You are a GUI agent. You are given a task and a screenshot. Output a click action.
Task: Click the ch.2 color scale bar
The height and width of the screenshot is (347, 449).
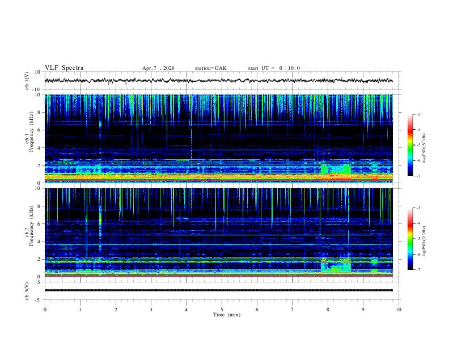pos(410,239)
